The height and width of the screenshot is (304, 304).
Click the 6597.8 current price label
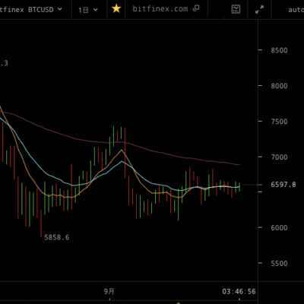pyautogui.click(x=283, y=185)
